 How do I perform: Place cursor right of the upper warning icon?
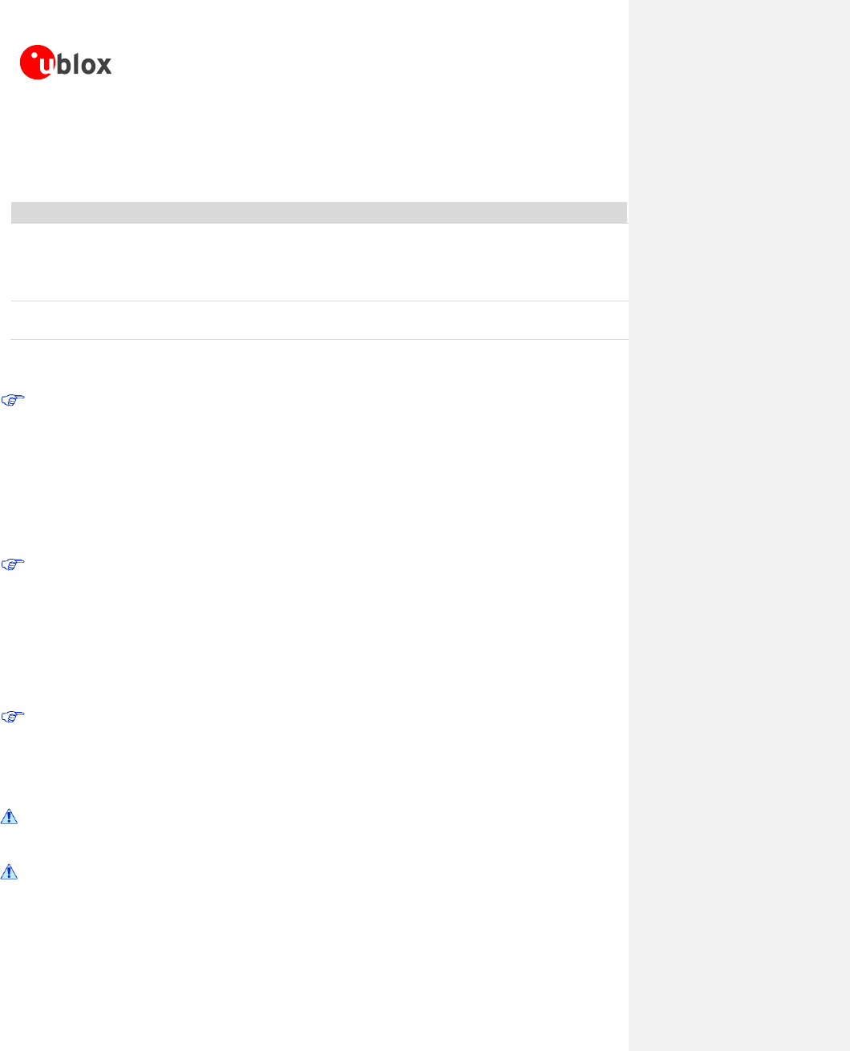48,817
